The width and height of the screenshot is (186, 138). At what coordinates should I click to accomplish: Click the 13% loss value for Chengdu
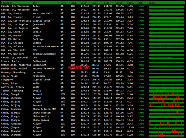63,94
